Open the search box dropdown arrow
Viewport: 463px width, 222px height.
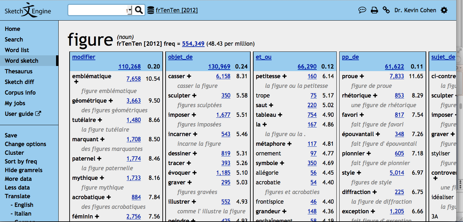(130, 11)
